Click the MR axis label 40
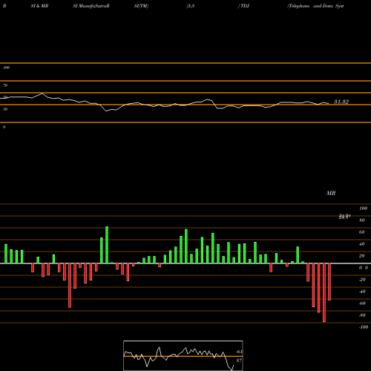The width and height of the screenshot is (371, 371). tap(362, 244)
